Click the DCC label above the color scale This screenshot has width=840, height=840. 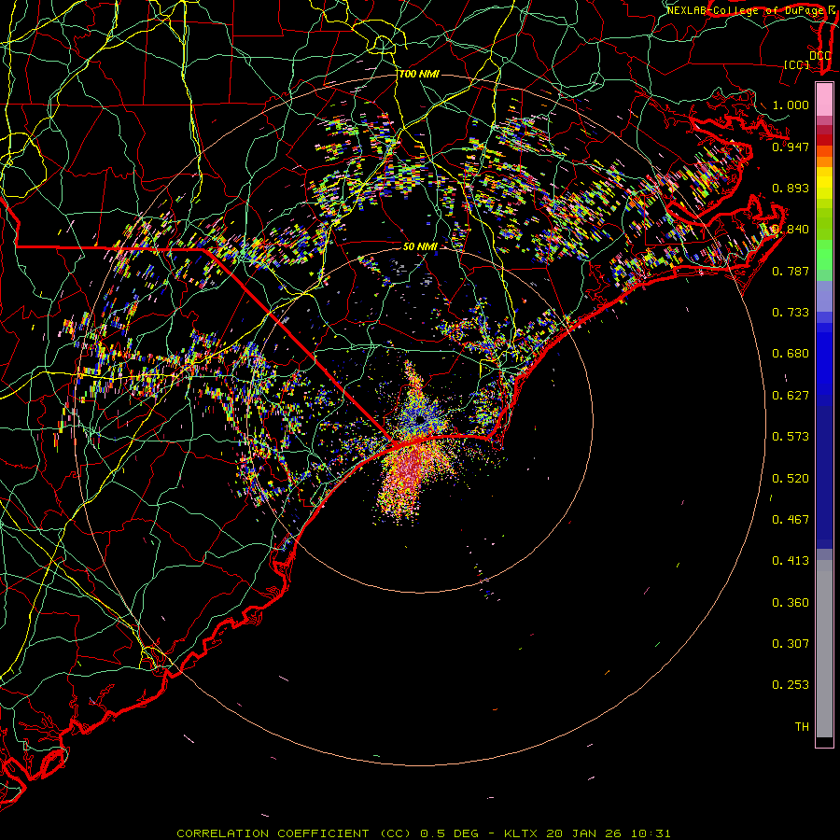tap(819, 55)
